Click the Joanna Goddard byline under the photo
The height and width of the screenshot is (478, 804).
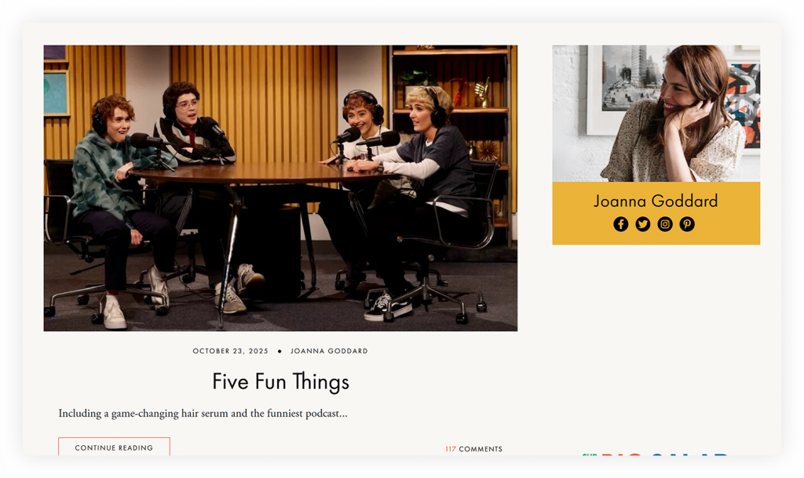[329, 351]
